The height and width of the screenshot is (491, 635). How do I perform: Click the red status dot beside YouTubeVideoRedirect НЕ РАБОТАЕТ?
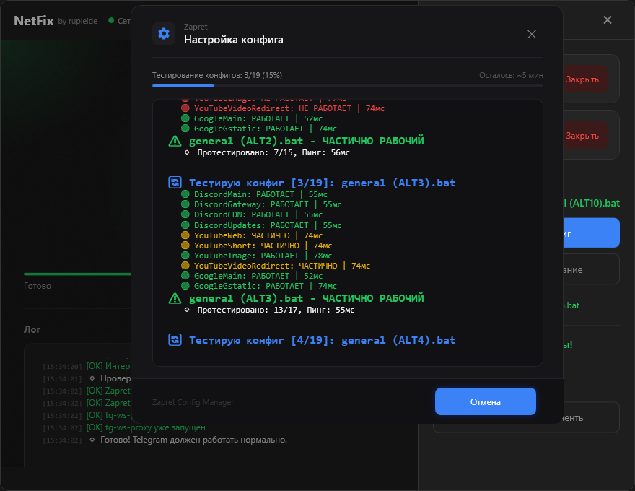(x=185, y=108)
